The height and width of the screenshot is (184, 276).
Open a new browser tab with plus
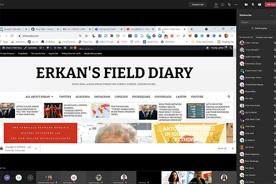[191, 29]
